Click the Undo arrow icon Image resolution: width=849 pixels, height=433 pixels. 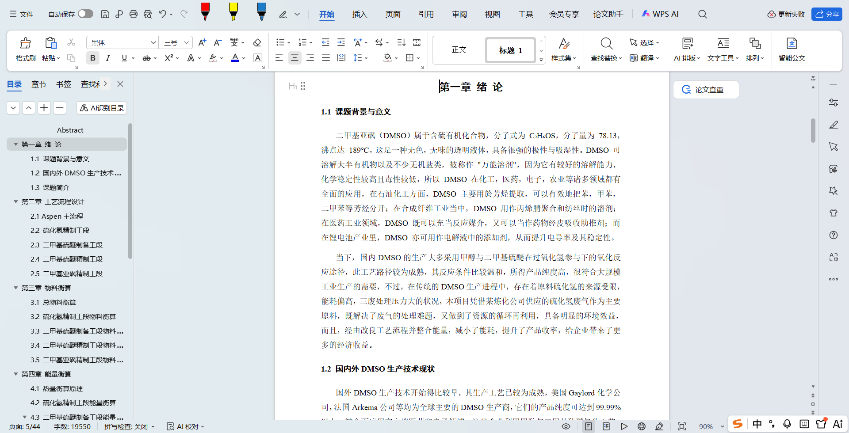coord(163,14)
